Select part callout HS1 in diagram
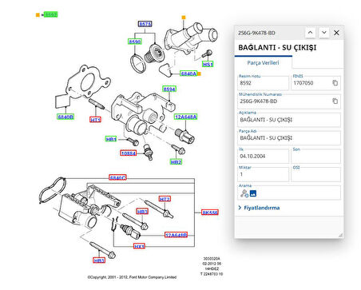This screenshot has width=361, height=290. click(208, 65)
